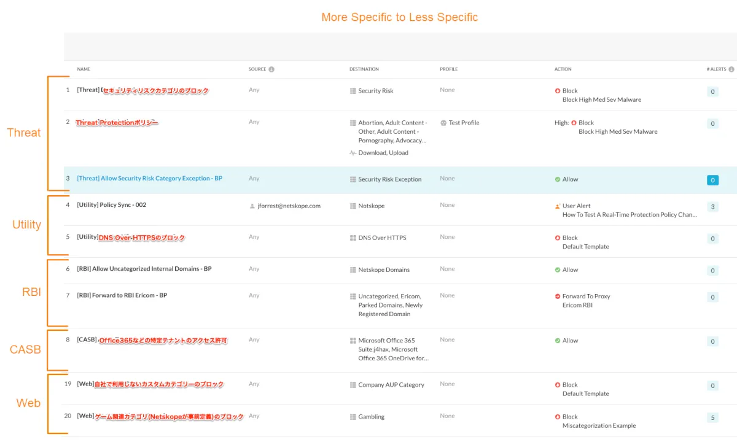The image size is (737, 442).
Task: Click the red Block icon in row 1
Action: tap(558, 91)
